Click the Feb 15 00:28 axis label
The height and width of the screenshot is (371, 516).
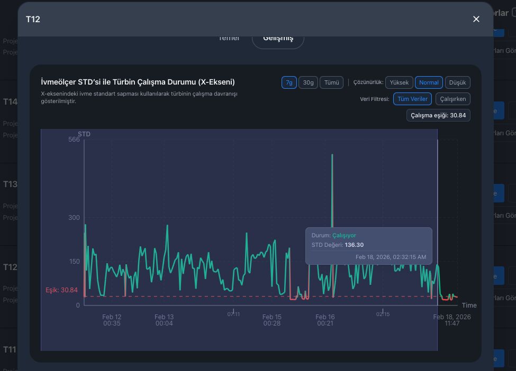pos(272,320)
